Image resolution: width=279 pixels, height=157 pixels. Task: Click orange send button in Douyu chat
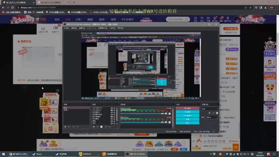(236, 147)
